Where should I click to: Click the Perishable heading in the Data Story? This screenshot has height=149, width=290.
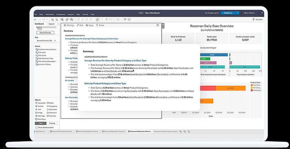click(x=70, y=80)
